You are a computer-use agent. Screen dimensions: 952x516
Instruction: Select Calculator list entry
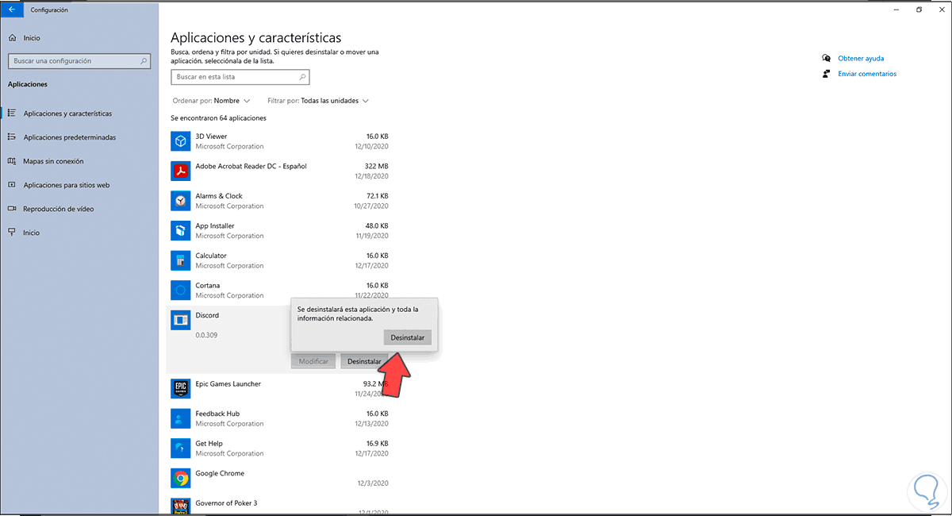point(279,260)
